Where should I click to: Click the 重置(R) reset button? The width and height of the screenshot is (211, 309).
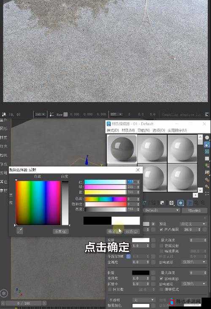coord(61,231)
